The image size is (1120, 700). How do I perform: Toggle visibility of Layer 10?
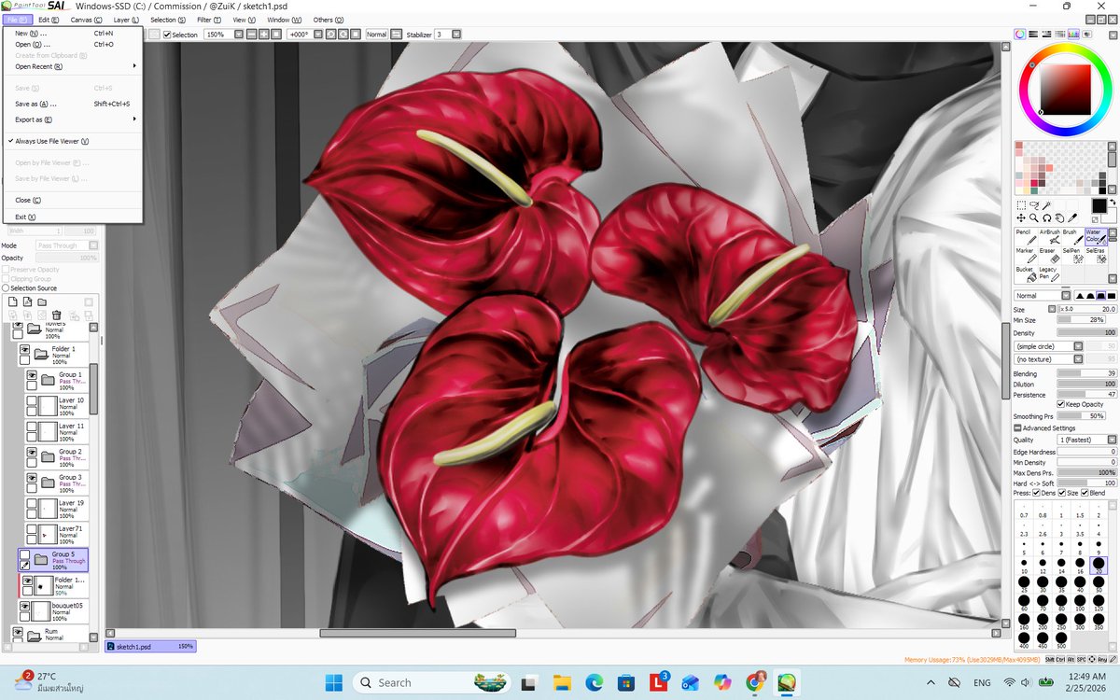[x=32, y=400]
